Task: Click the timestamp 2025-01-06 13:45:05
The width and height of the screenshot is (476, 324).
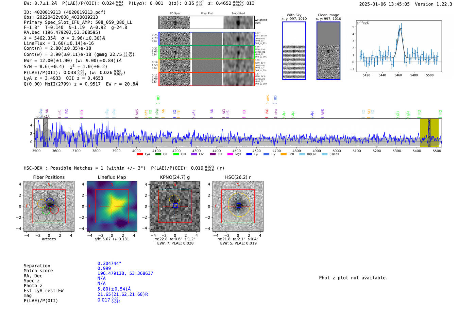Action: [385, 4]
